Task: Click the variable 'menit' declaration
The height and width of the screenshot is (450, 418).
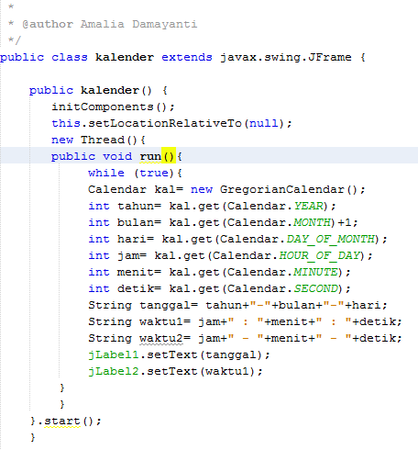Action: coord(136,272)
